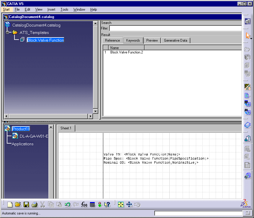Save the document with the floppy disk icon

(x=26, y=204)
